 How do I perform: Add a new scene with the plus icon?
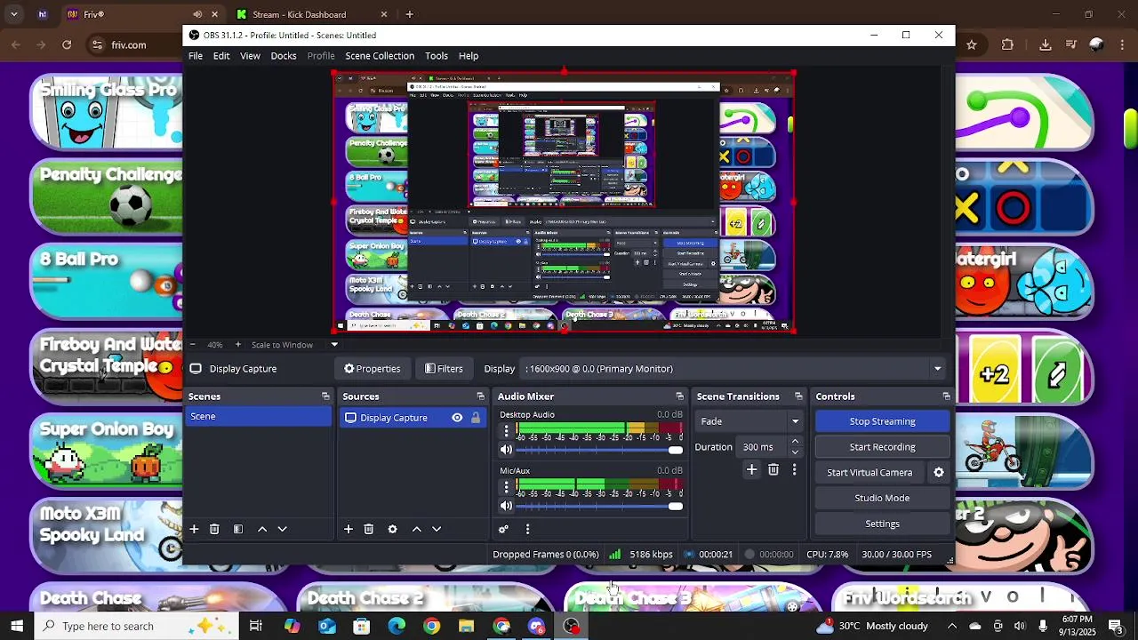click(x=194, y=529)
